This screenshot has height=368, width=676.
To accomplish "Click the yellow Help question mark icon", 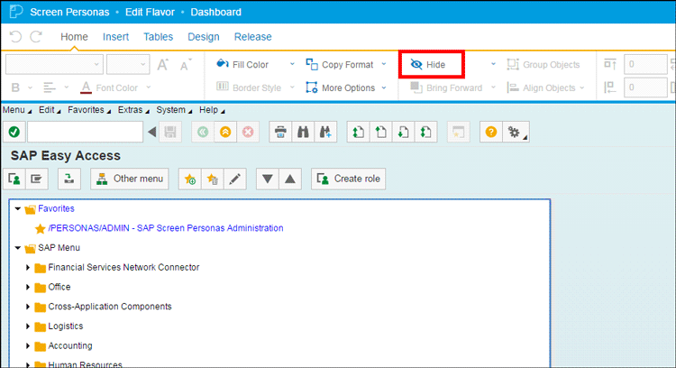I will point(491,132).
